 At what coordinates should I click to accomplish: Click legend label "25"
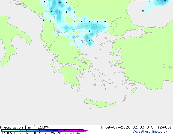click(53, 133)
